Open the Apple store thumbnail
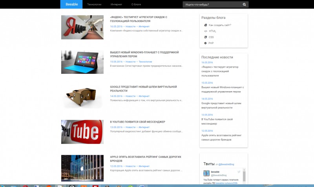This screenshot has width=314, height=187. 82,168
